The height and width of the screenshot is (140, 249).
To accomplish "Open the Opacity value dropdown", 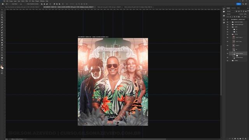I will [x=245, y=14].
